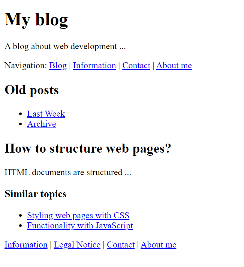The image size is (244, 267).
Task: Open Styling web pages with CSS
Action: point(78,216)
